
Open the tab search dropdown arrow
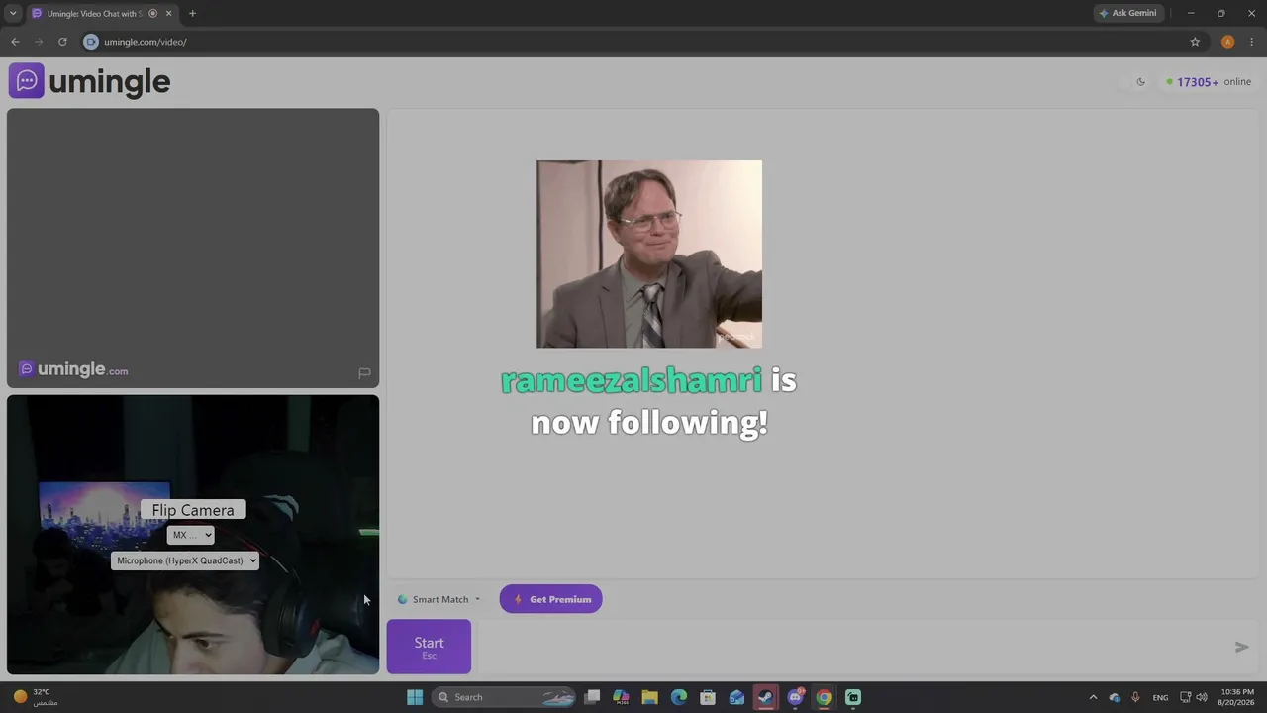(13, 13)
